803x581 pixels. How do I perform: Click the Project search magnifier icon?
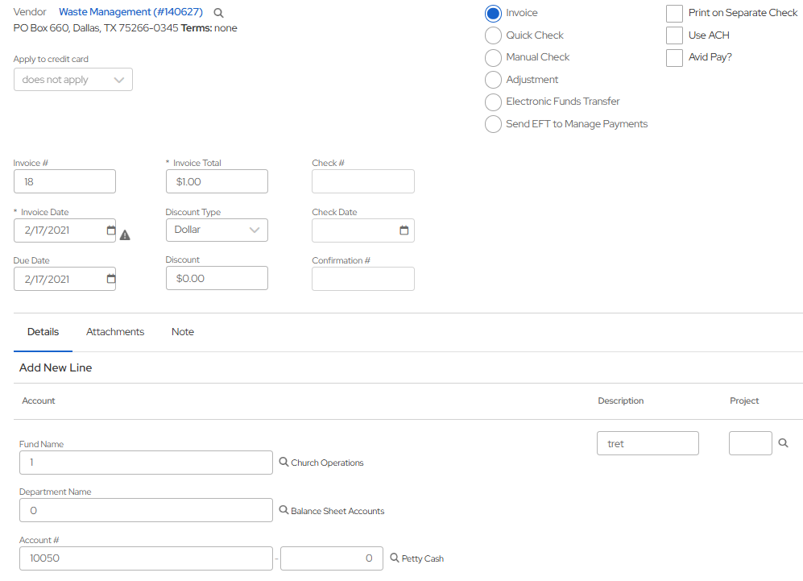coord(783,443)
